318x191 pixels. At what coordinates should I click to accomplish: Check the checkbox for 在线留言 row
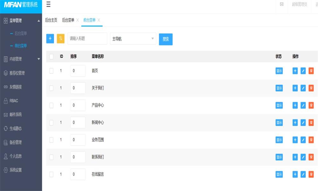click(x=51, y=174)
